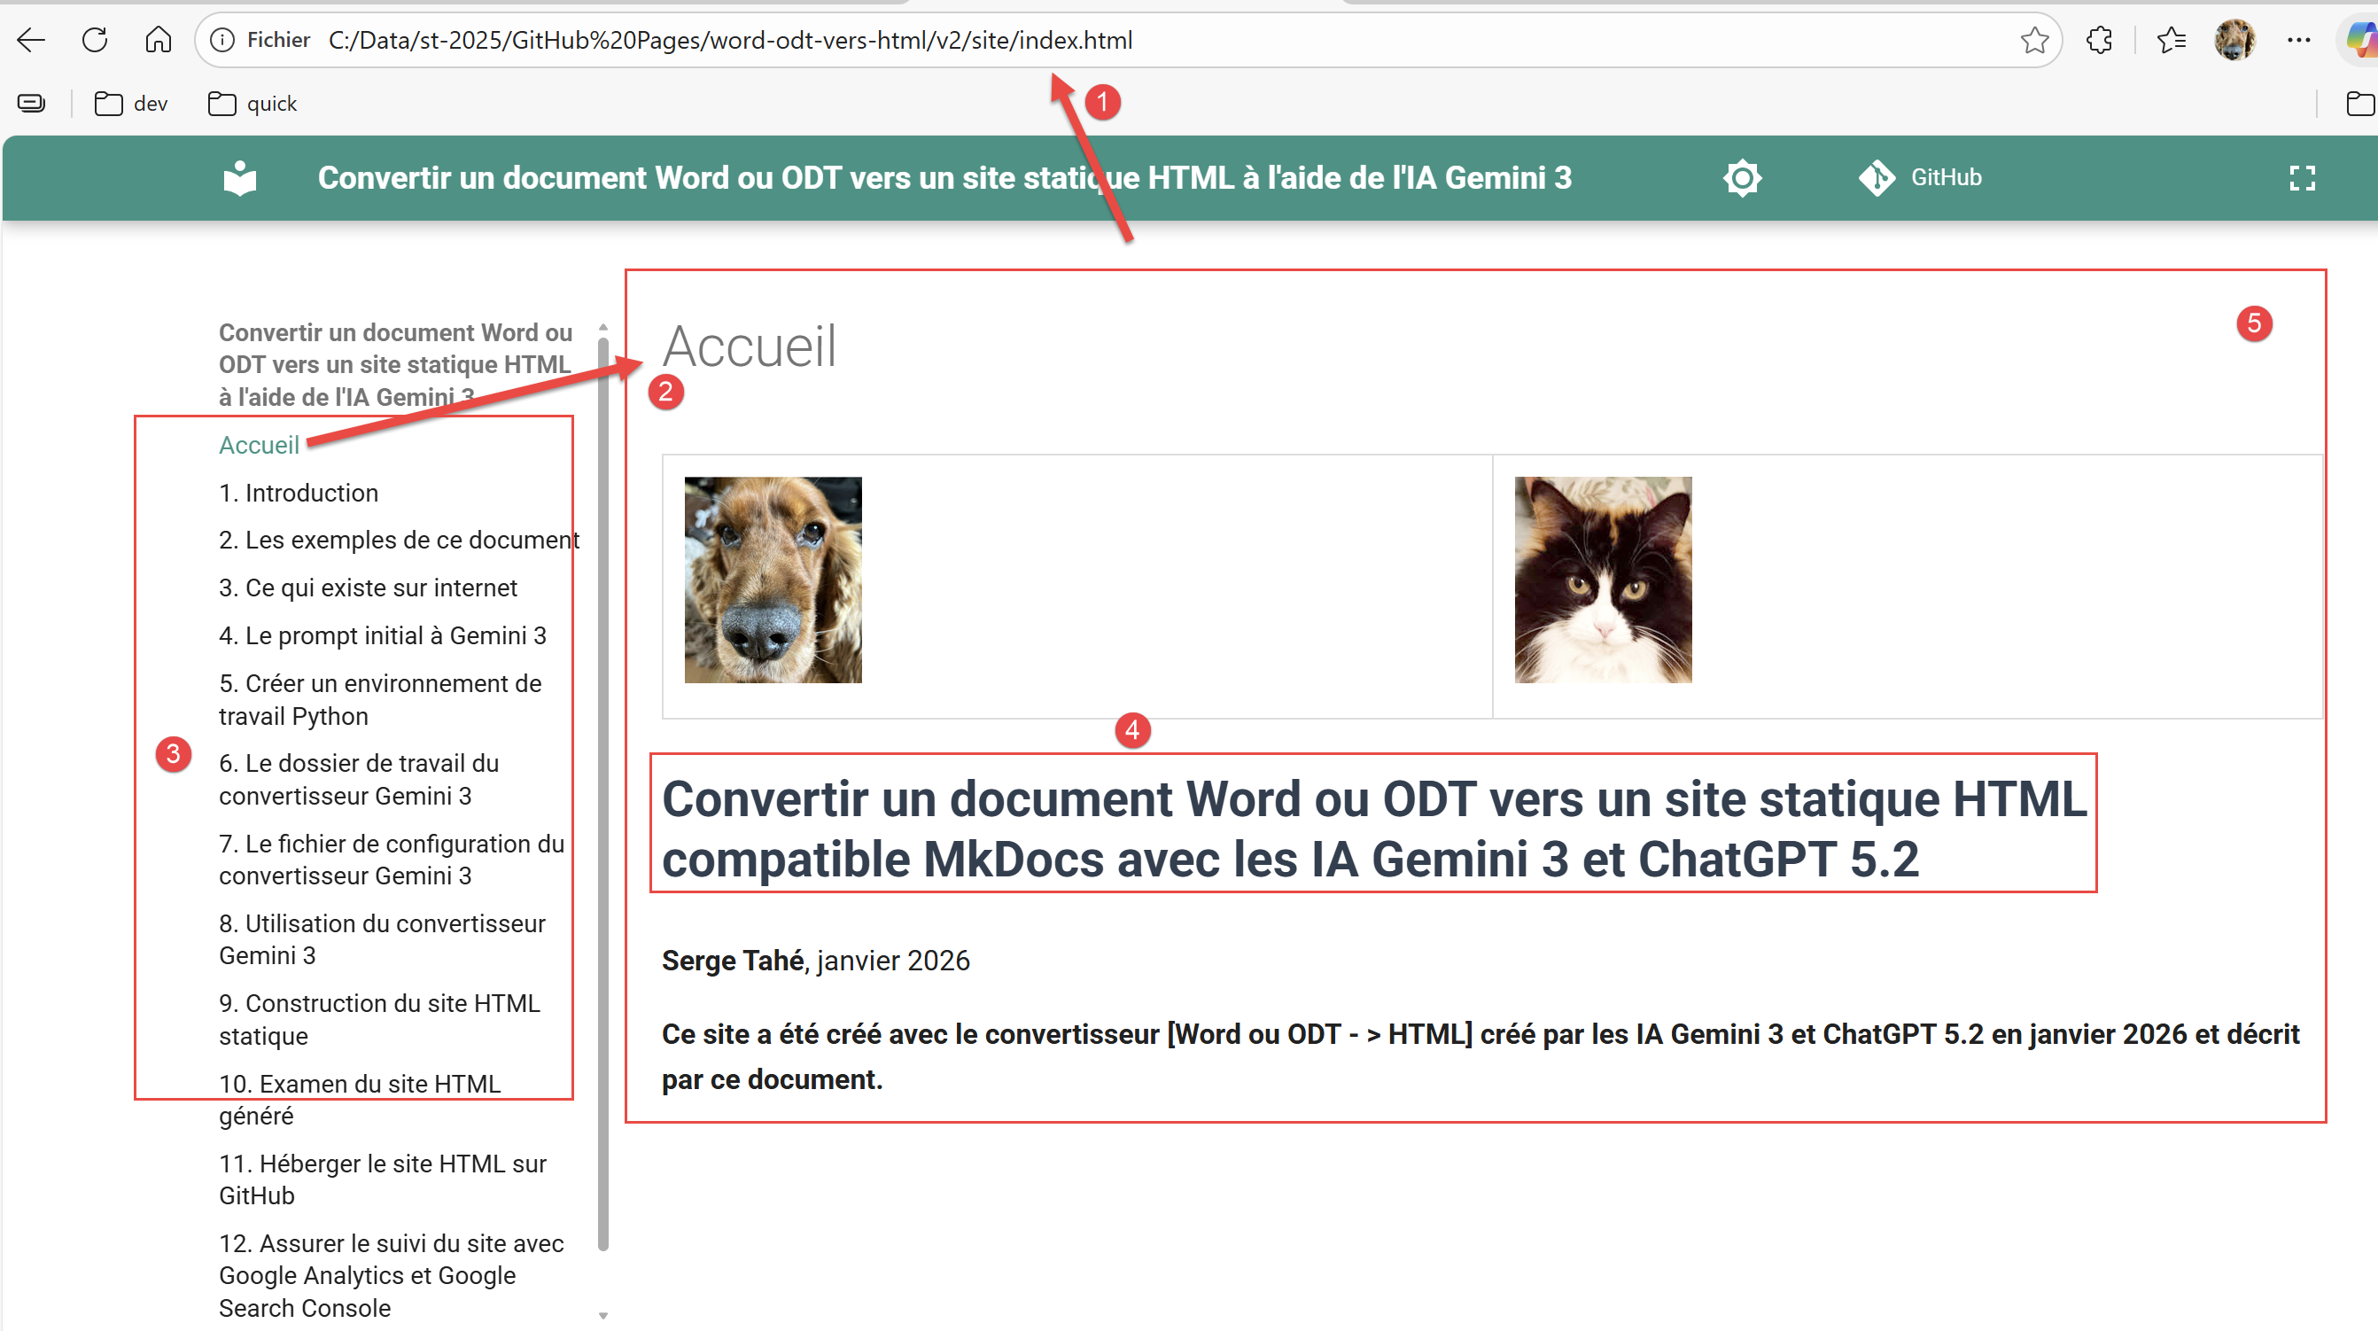The width and height of the screenshot is (2378, 1331).
Task: Select Accueil in the navigation sidebar
Action: click(x=259, y=445)
